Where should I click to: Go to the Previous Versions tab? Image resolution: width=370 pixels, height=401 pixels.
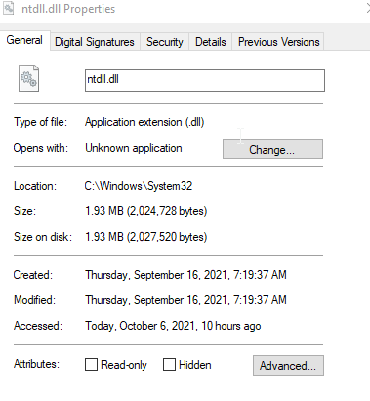(x=278, y=42)
